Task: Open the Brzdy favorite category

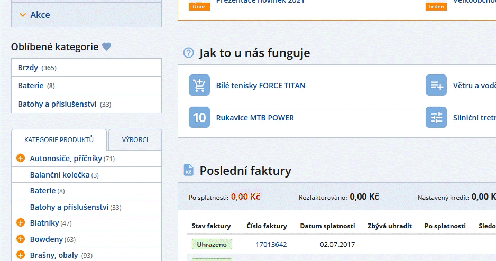Action: click(x=28, y=68)
